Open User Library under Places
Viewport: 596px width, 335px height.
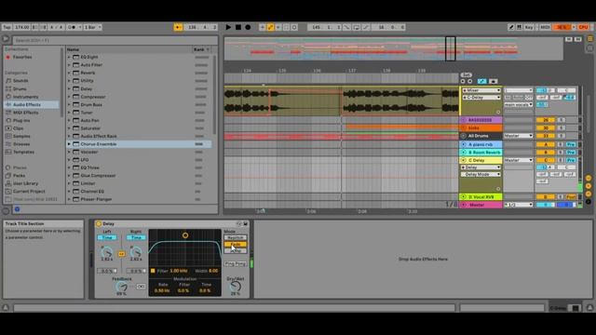click(x=25, y=183)
